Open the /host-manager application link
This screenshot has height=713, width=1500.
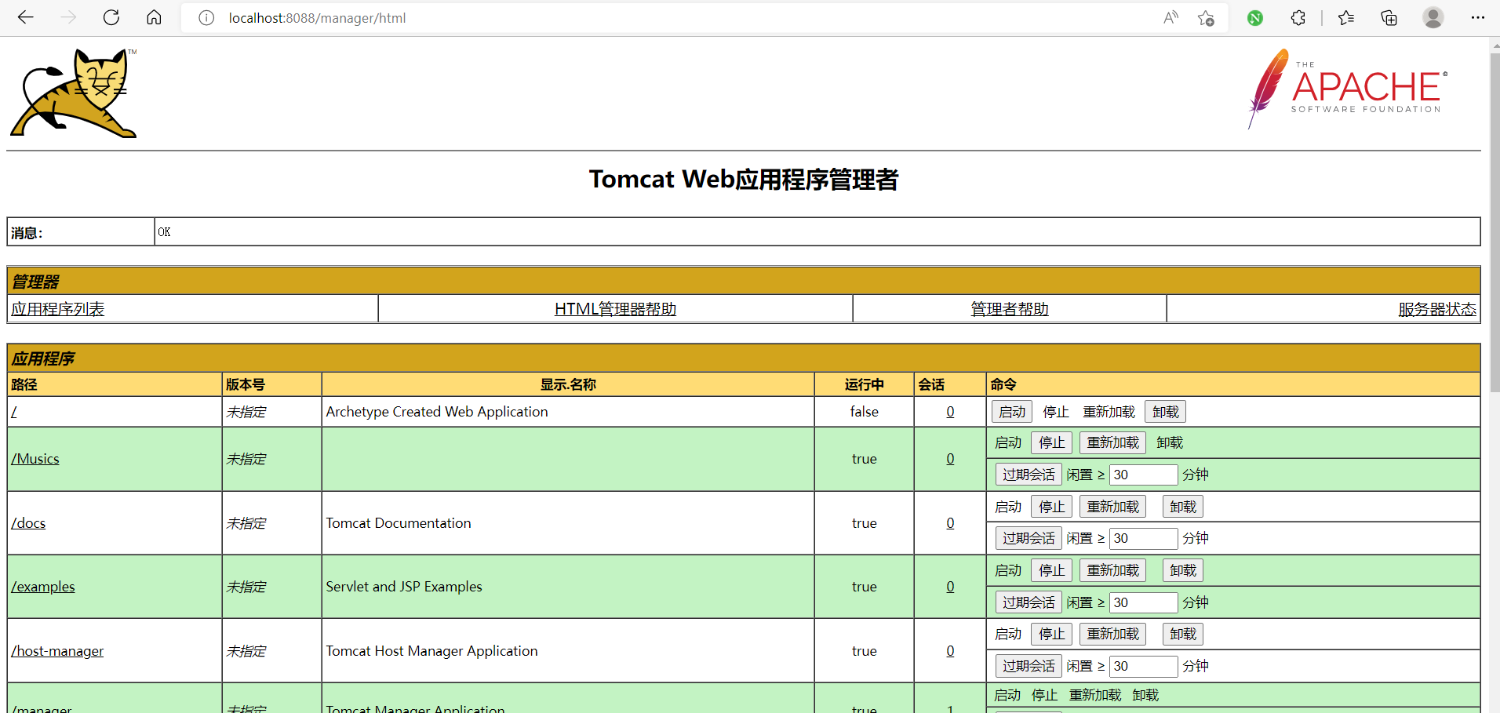(x=57, y=651)
